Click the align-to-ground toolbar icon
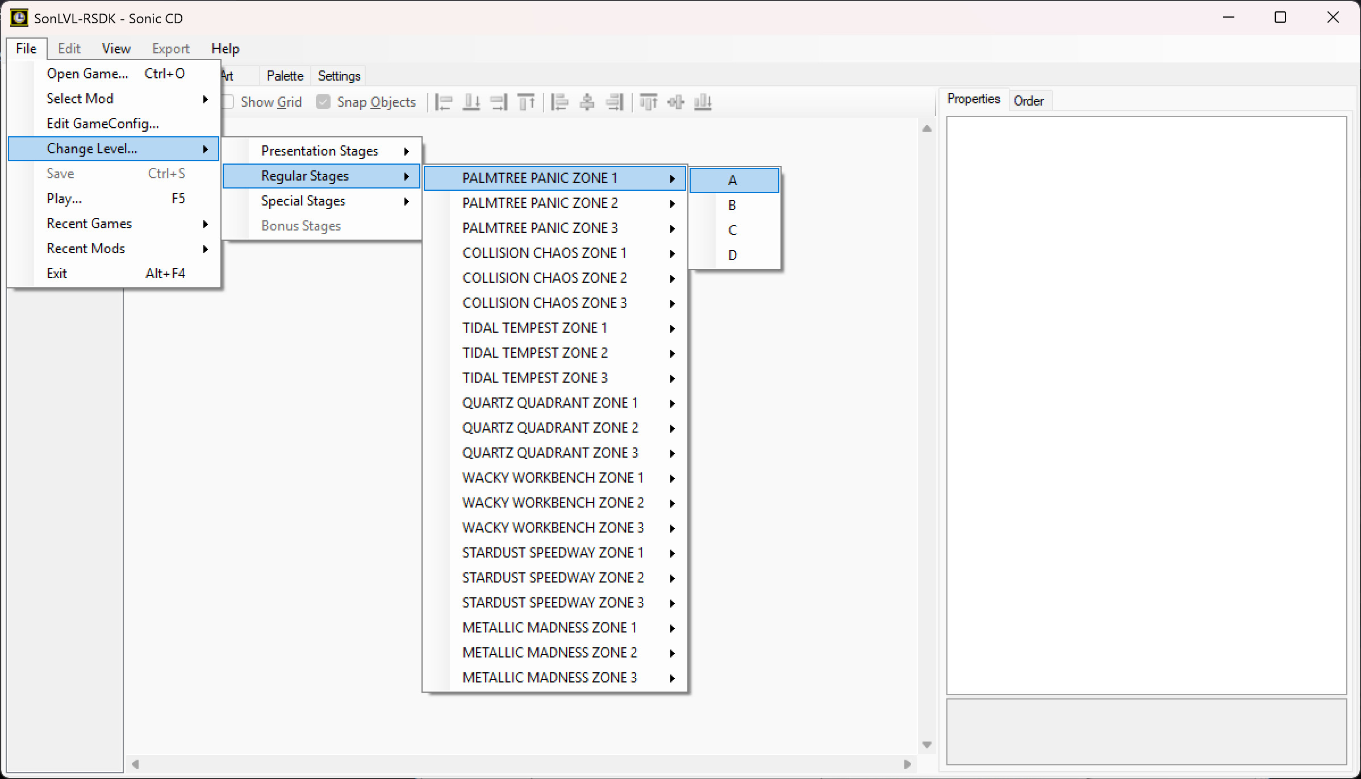Image resolution: width=1361 pixels, height=779 pixels. (x=471, y=102)
